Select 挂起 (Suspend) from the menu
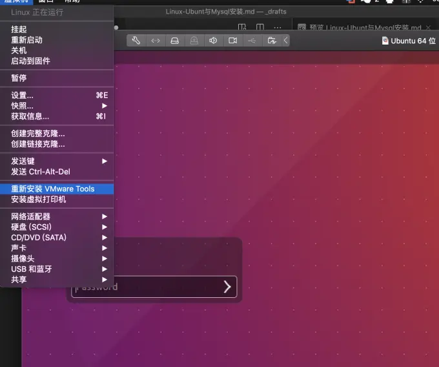The height and width of the screenshot is (367, 439). pos(57,29)
